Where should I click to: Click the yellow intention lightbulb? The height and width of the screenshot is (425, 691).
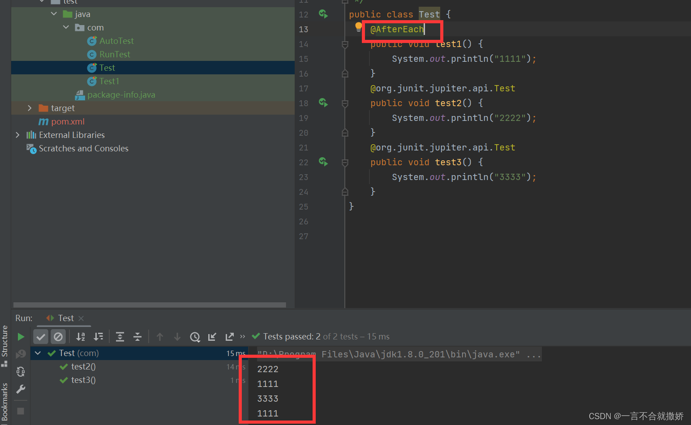click(x=358, y=27)
